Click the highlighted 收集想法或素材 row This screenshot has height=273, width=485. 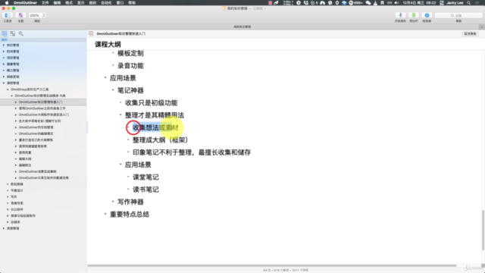click(x=155, y=127)
